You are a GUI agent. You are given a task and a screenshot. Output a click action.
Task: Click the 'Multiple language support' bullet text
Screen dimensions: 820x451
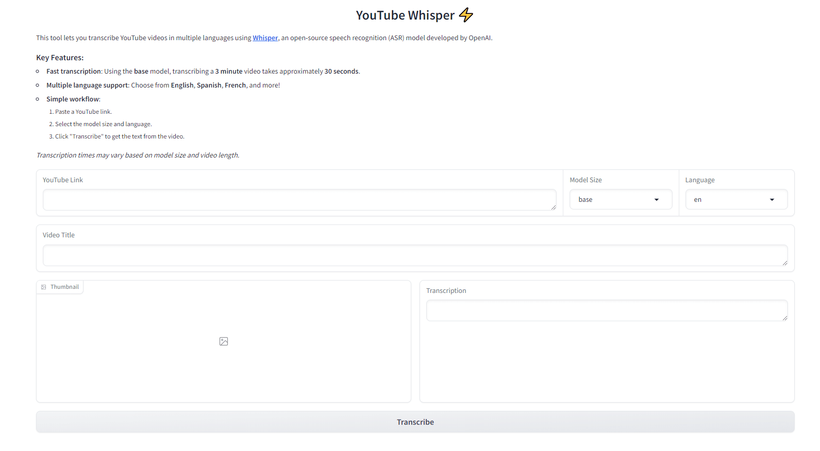pyautogui.click(x=87, y=85)
